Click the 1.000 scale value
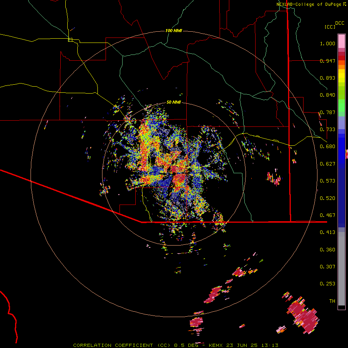Viewport: 348px width, 348px height. [328, 43]
